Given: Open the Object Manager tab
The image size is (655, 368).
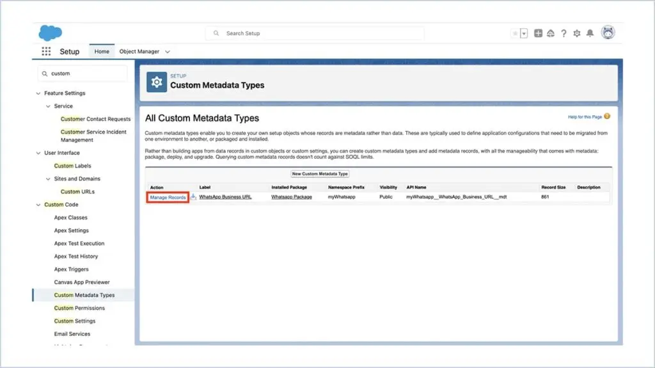Looking at the screenshot, I should tap(139, 51).
